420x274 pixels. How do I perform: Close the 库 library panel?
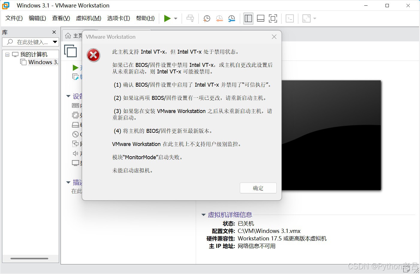pos(54,32)
